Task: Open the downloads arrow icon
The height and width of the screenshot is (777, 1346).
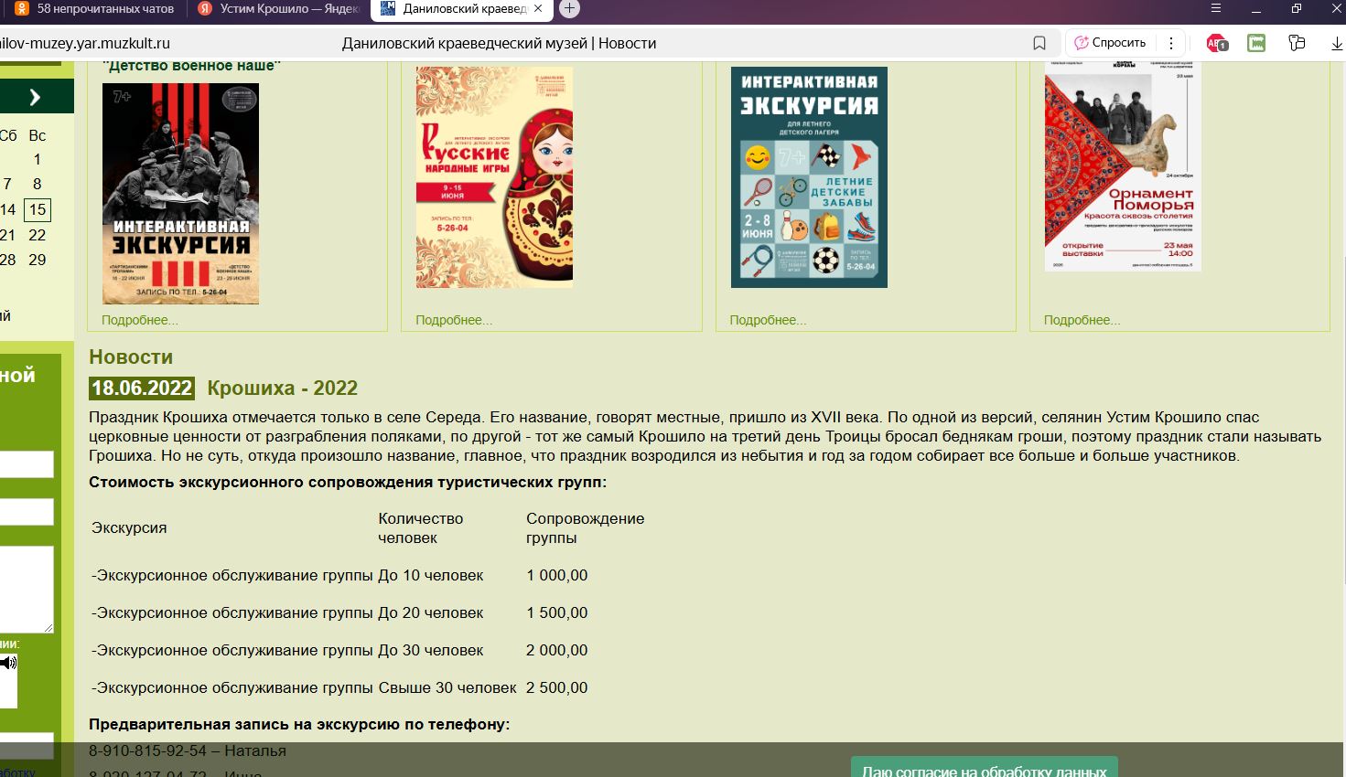Action: (x=1337, y=43)
